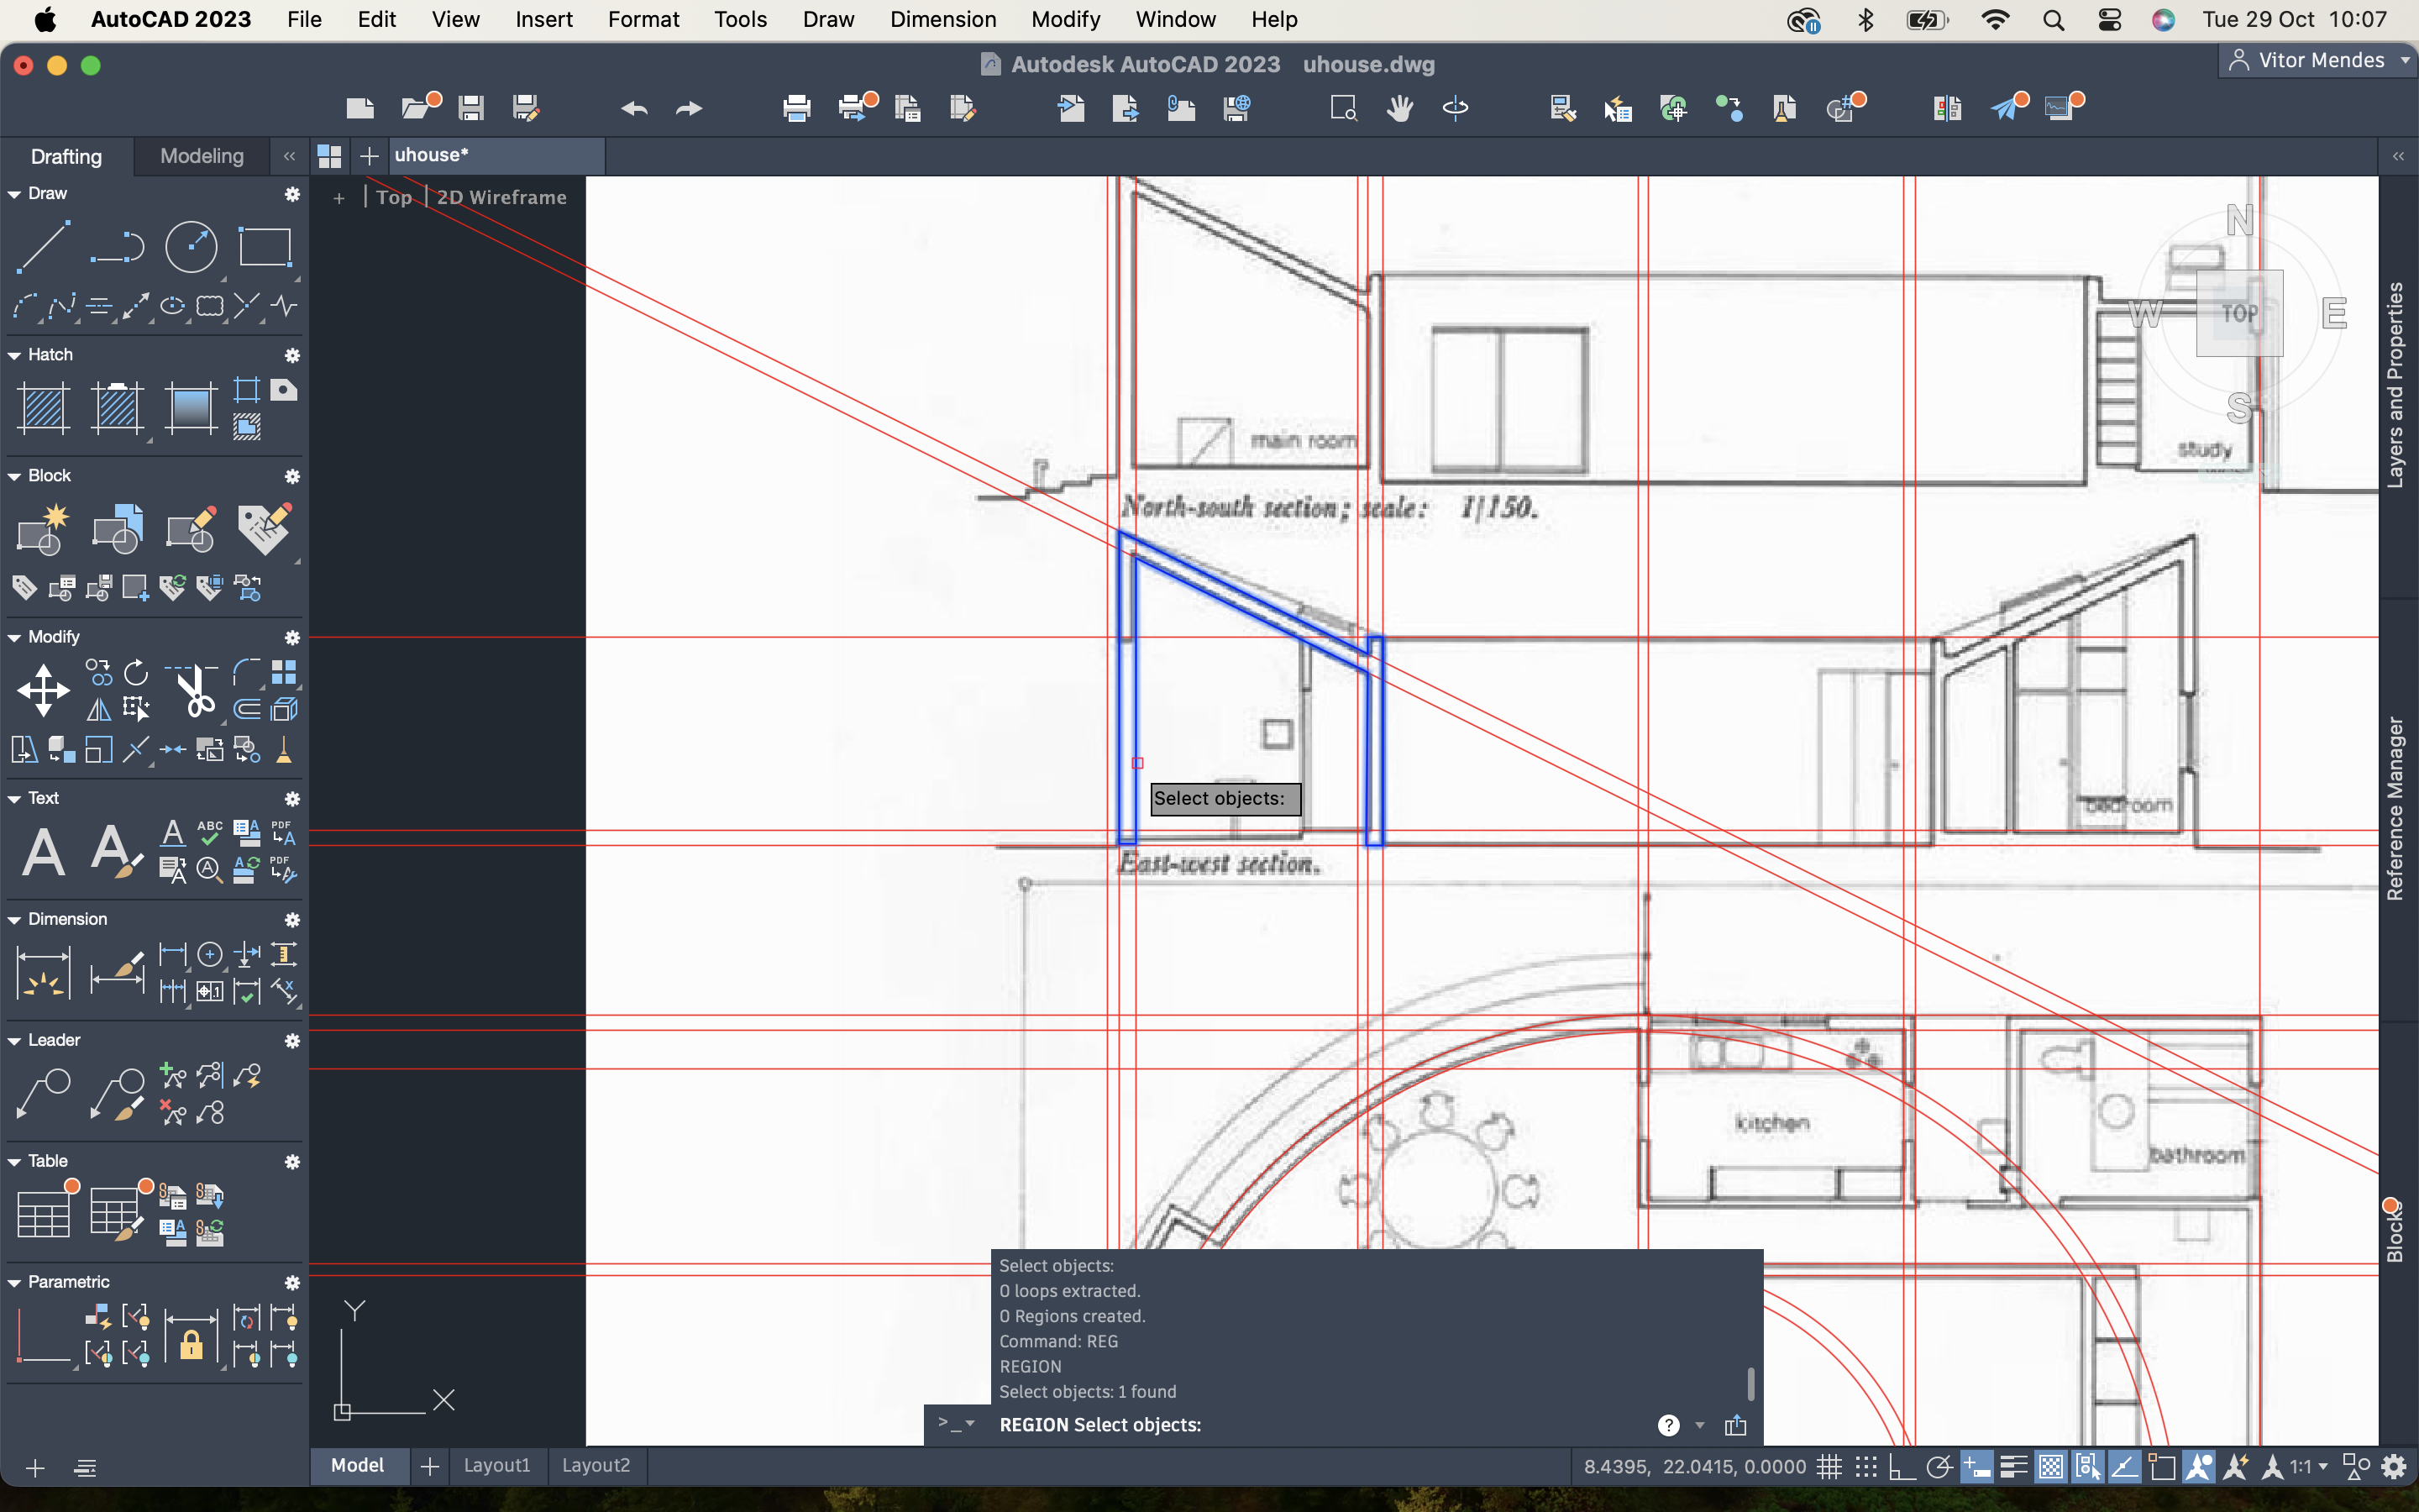Click the 3D Orbit icon in toolbar
The height and width of the screenshot is (1512, 2419).
pos(1456,108)
